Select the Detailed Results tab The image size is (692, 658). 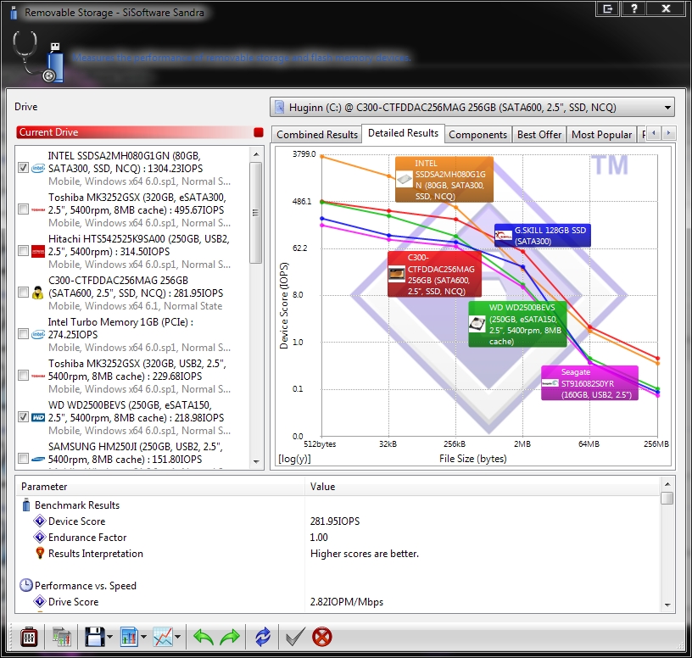(403, 133)
